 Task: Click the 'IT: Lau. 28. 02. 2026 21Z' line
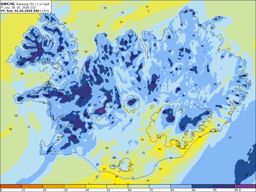[18, 7]
